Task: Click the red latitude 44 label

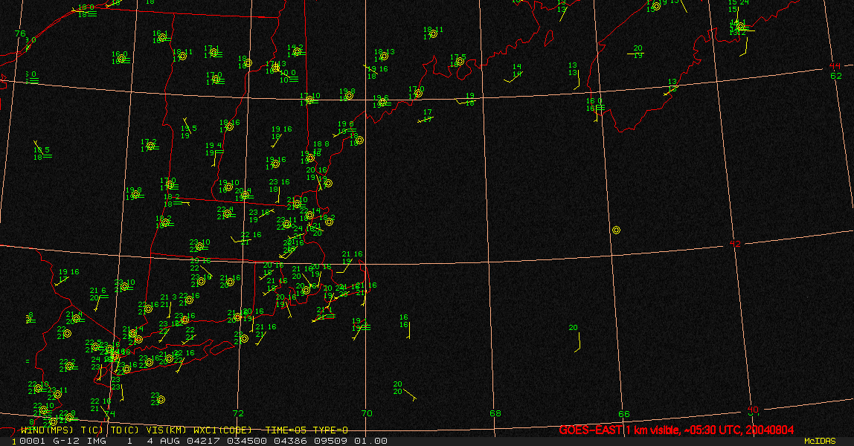Action: pos(835,66)
